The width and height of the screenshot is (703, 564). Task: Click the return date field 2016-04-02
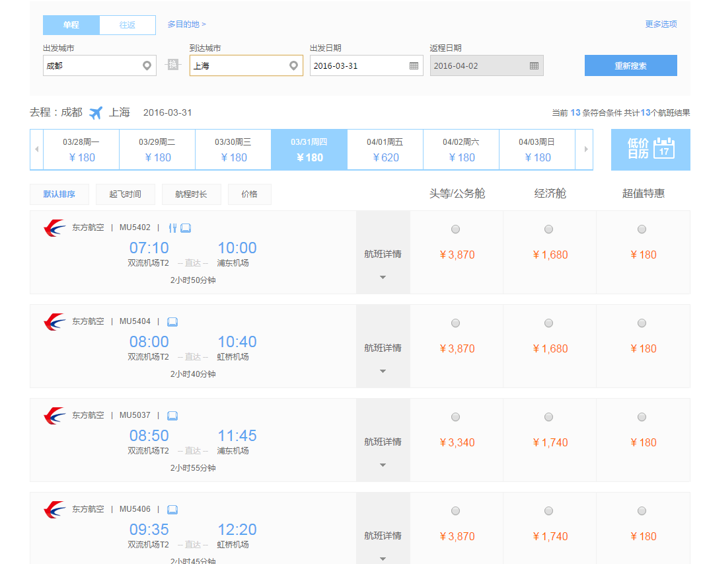pyautogui.click(x=487, y=65)
